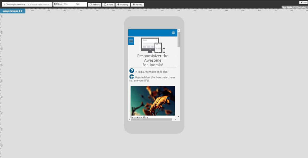Image resolution: width=308 pixels, height=158 pixels.
Task: Click the Rotate button
Action: 108,5
